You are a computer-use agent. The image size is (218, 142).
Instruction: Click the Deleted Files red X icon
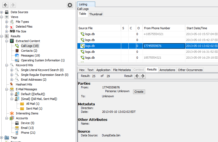tap(12, 27)
